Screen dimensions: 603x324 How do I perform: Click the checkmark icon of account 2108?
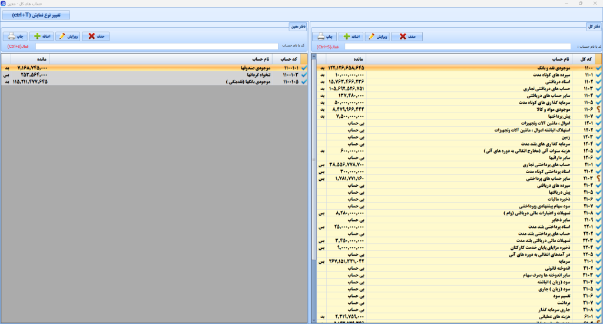598,213
